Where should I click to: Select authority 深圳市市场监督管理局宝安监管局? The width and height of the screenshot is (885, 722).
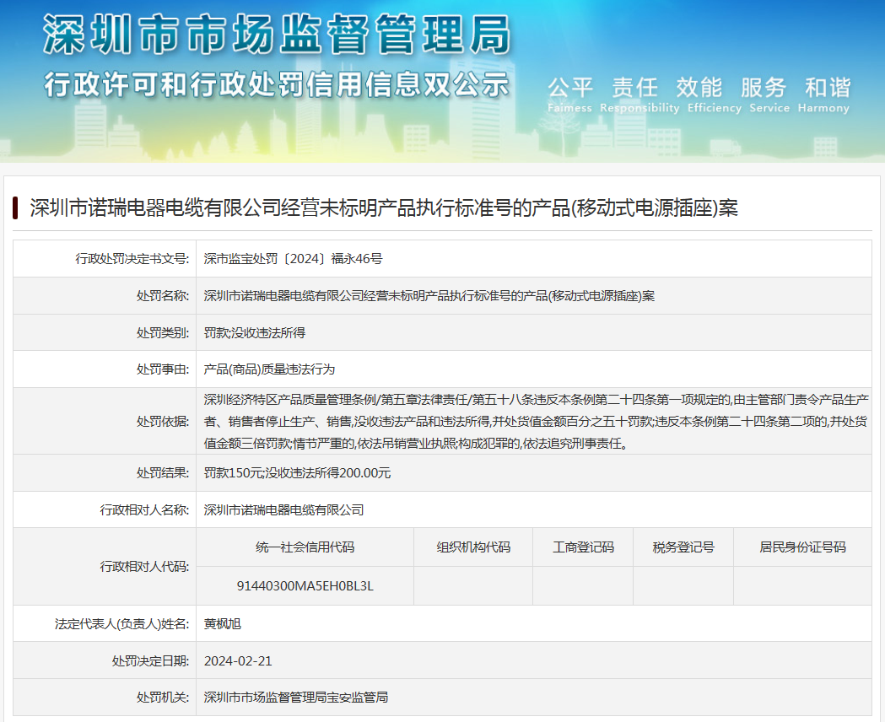point(296,698)
